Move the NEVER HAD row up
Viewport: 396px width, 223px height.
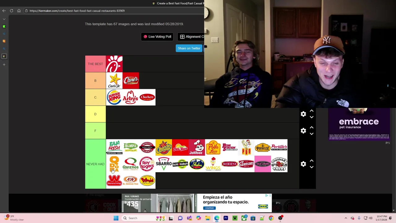pyautogui.click(x=312, y=161)
